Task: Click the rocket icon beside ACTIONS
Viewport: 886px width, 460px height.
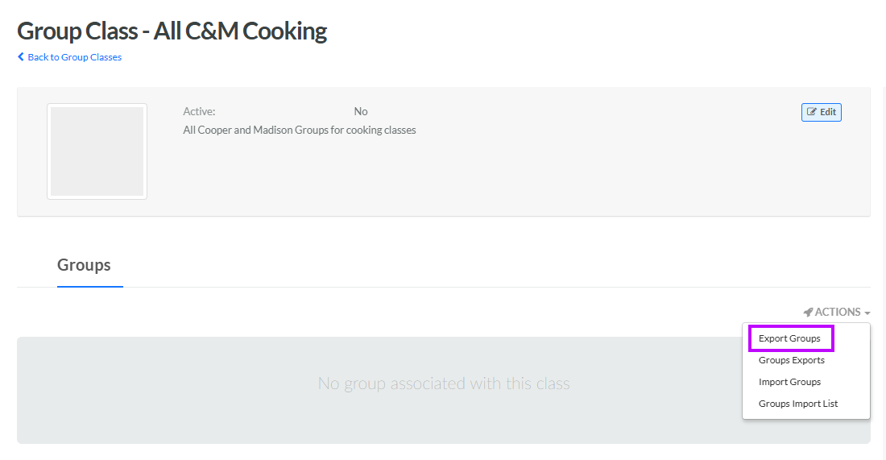Action: coord(808,312)
